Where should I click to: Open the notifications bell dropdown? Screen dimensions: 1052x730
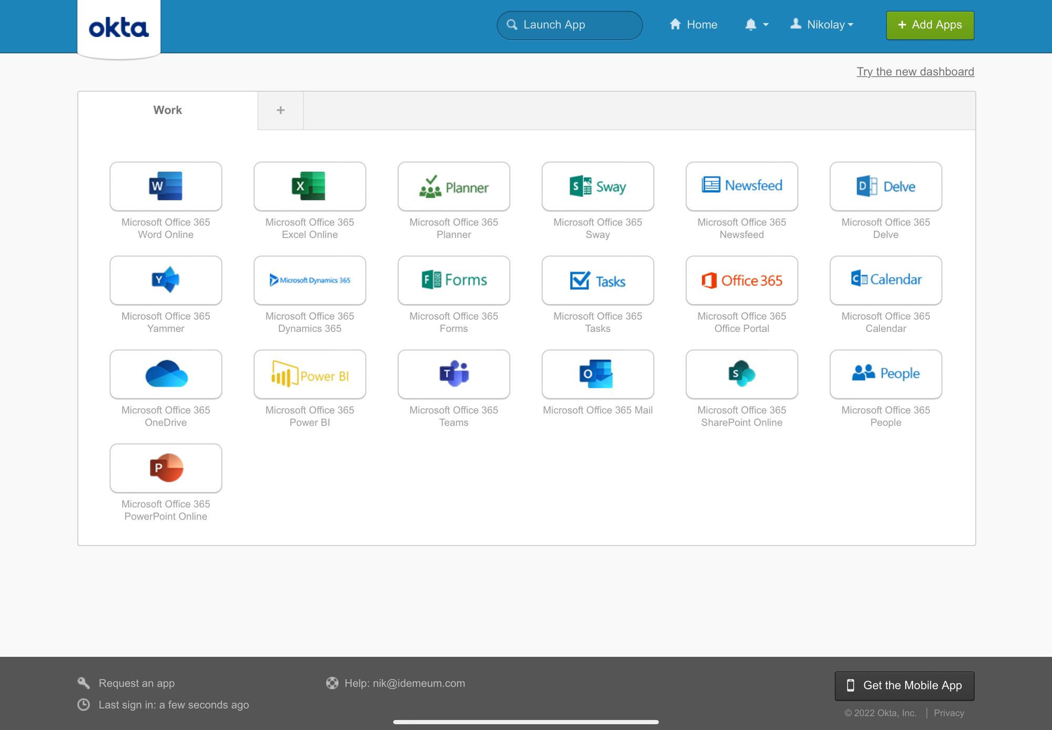(x=756, y=25)
